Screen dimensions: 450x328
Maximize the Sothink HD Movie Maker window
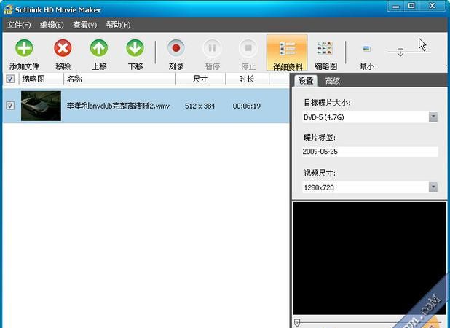411,6
